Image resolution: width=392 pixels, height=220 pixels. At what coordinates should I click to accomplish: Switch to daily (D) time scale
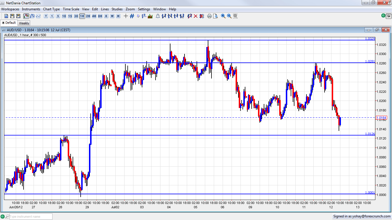(x=106, y=16)
